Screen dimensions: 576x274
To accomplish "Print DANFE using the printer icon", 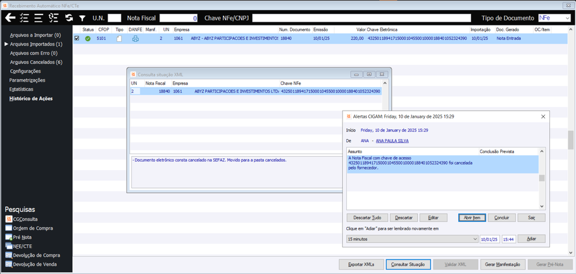I will (135, 39).
